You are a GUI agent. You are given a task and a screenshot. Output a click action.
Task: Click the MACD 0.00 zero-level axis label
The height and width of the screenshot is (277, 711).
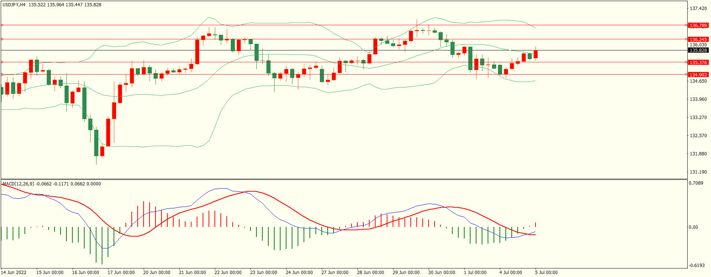(x=693, y=227)
